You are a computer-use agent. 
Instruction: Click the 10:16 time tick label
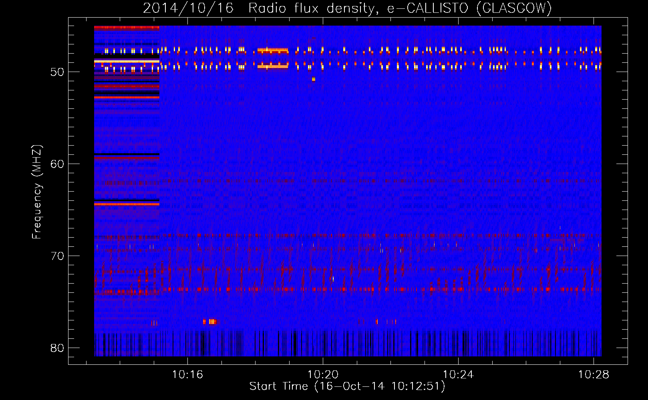pyautogui.click(x=187, y=375)
